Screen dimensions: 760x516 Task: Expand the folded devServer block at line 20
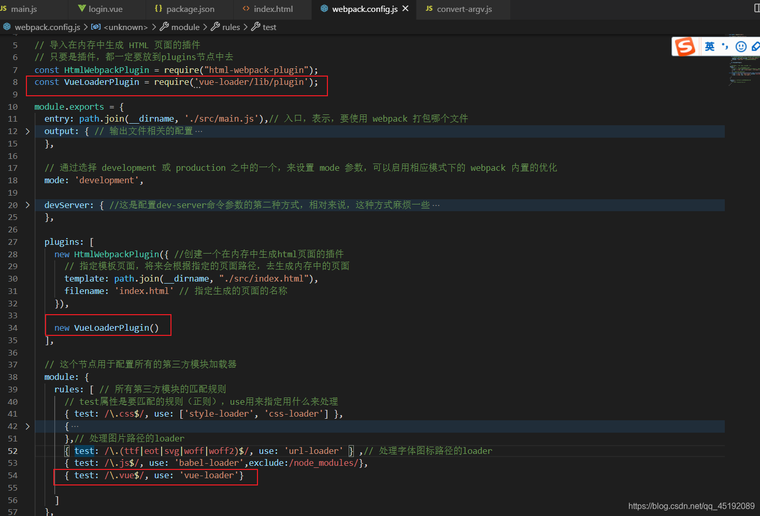coord(27,205)
